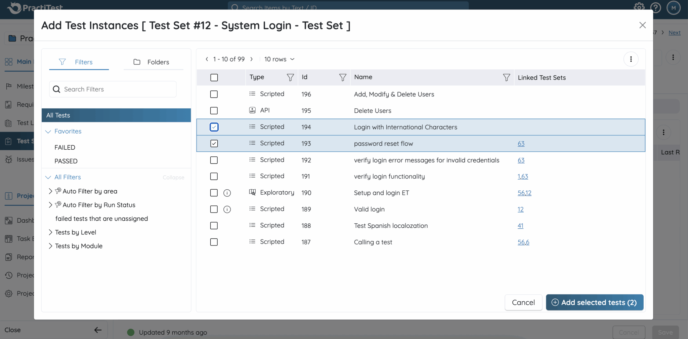Open linked test set 41 link

coord(520,226)
